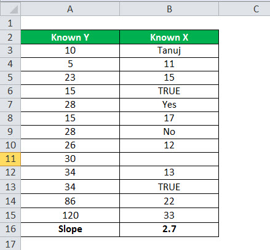Select row 3 header
This screenshot has width=270, height=250.
click(x=10, y=50)
